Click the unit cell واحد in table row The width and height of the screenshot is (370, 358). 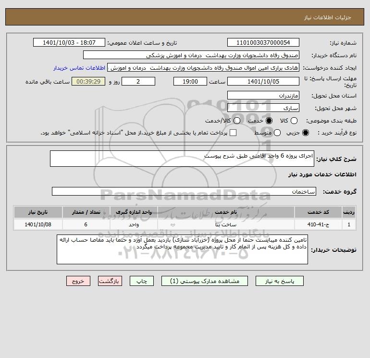click(x=134, y=224)
